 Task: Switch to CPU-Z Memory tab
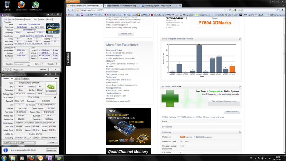coord(28,19)
